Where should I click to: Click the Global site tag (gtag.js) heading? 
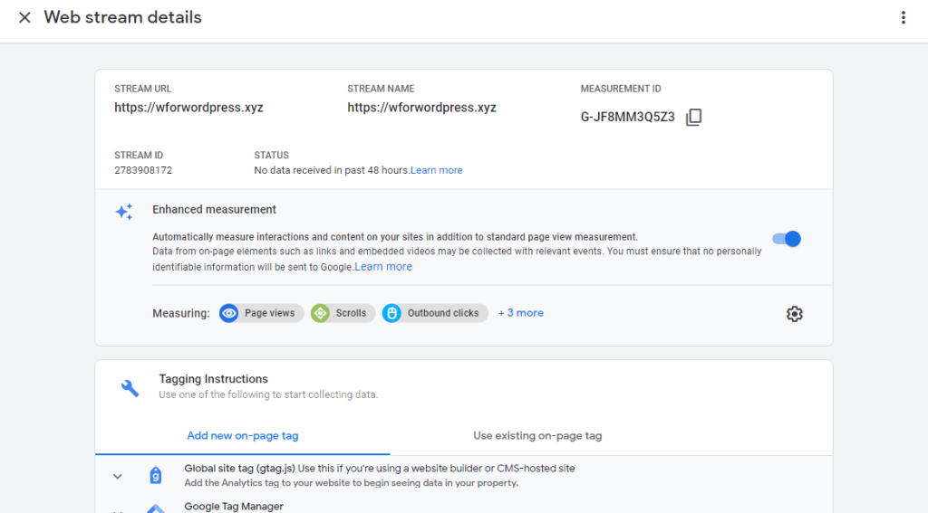click(x=239, y=468)
